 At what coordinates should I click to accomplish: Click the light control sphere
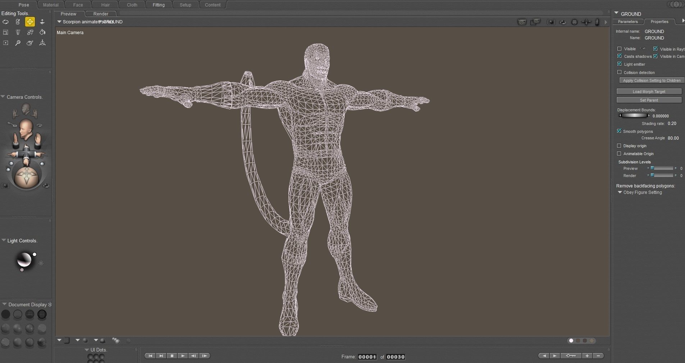[x=24, y=260]
